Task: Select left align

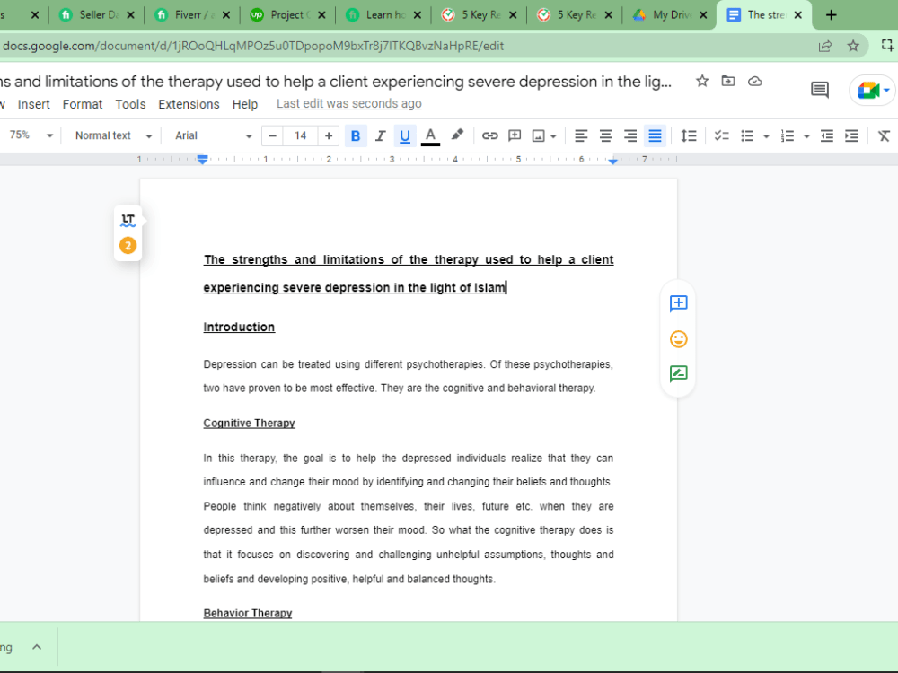Action: point(581,135)
